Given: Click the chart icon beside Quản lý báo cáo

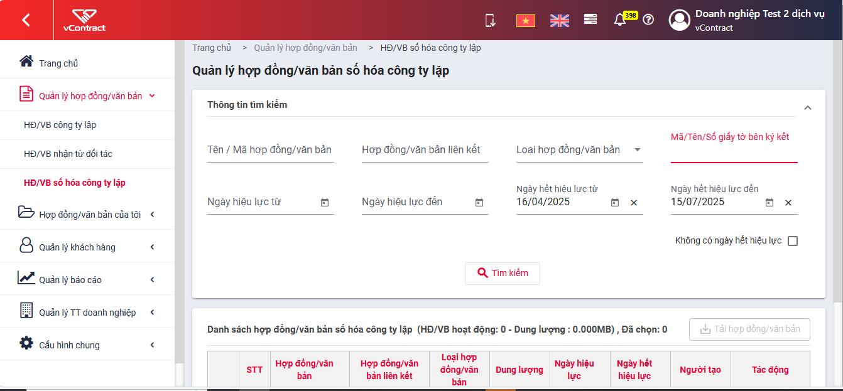Looking at the screenshot, I should [x=26, y=277].
